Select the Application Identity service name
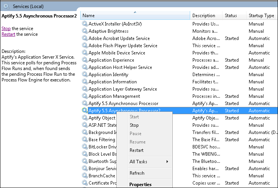The height and width of the screenshot is (188, 278). pos(108,75)
